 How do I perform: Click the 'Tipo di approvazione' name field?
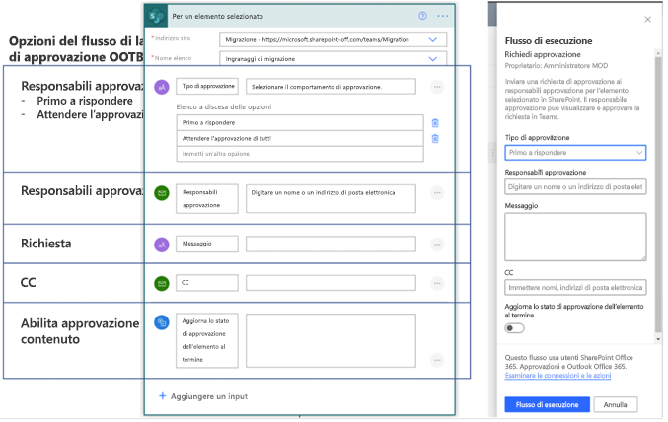click(208, 87)
